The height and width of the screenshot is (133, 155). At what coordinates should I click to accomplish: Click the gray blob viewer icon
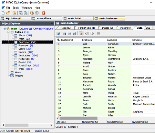pyautogui.click(x=99, y=34)
